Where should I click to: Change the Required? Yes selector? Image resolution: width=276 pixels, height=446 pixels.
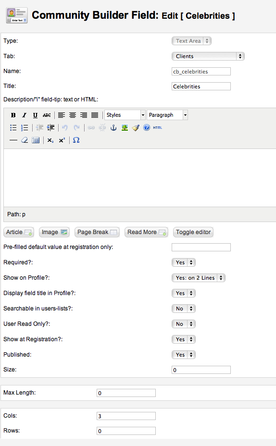click(x=184, y=262)
